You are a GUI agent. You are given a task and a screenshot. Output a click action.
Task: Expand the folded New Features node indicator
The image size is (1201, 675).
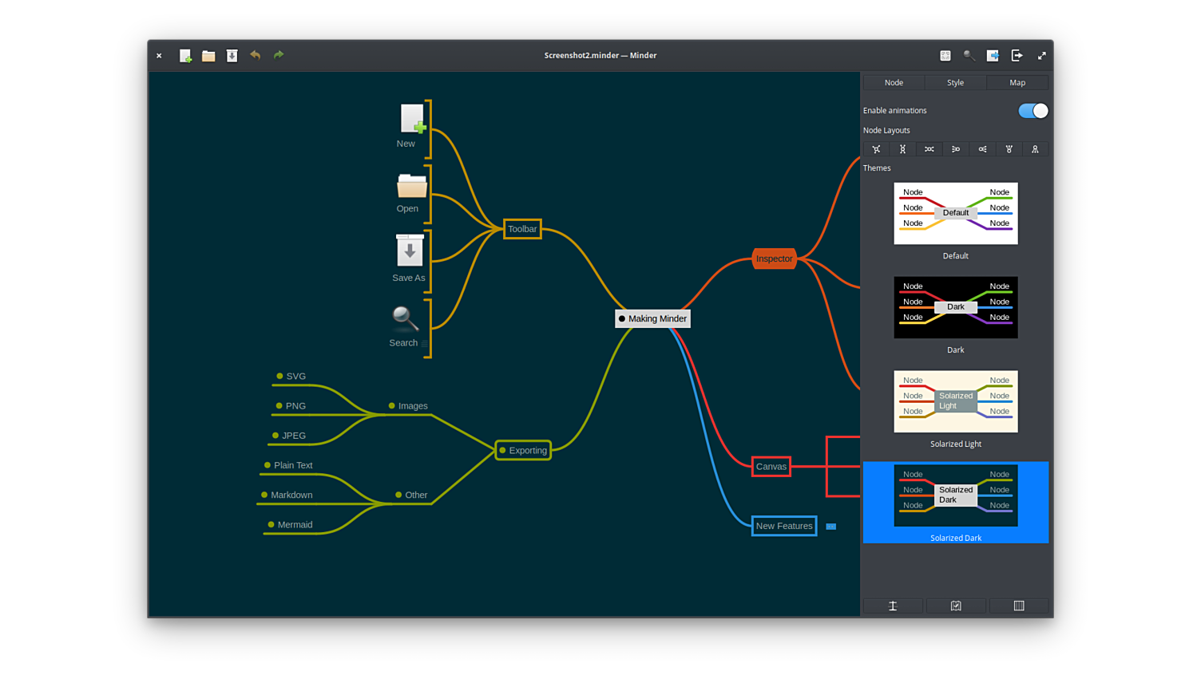coord(830,527)
